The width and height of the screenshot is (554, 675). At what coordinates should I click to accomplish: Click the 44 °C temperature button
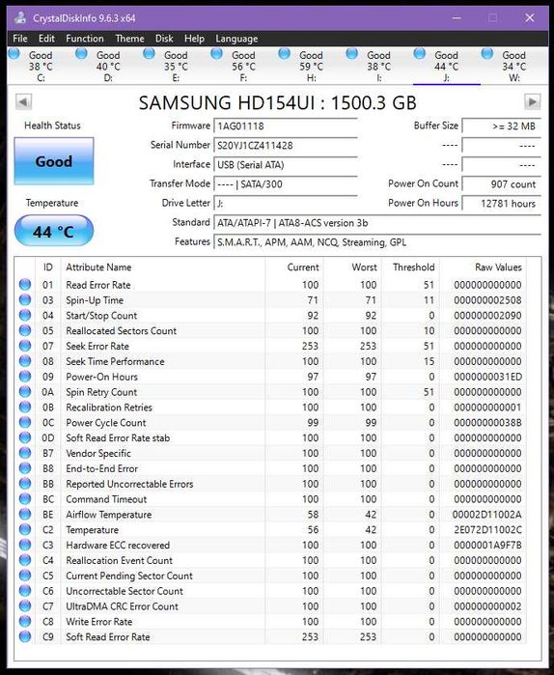pos(54,231)
